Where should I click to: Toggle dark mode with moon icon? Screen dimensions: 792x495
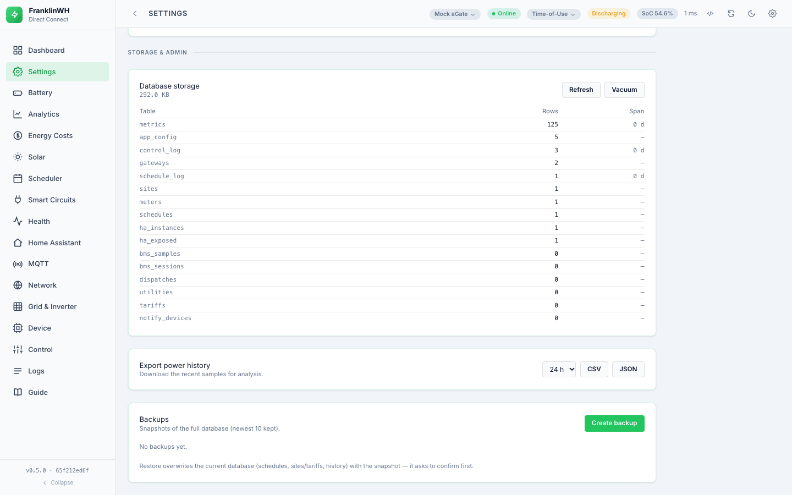coord(752,14)
